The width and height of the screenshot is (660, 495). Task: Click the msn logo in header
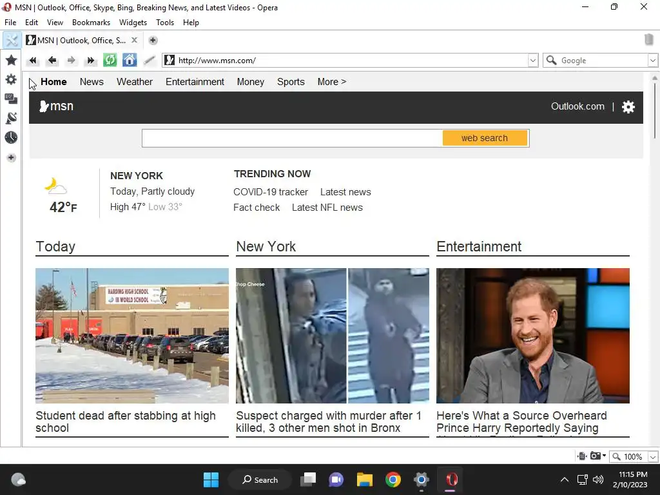click(57, 106)
